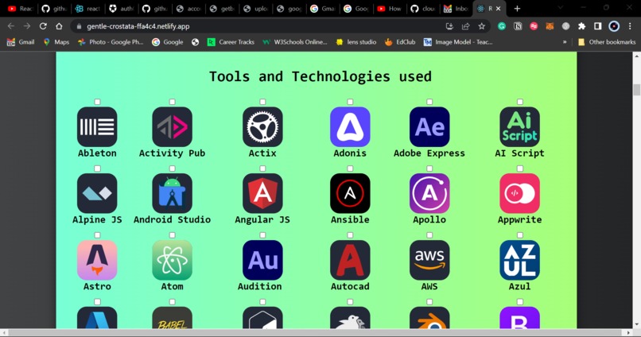This screenshot has height=337, width=641.
Task: Check the Adonis checkbox
Action: [x=350, y=102]
